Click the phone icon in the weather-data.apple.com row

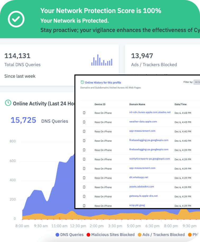84,122
